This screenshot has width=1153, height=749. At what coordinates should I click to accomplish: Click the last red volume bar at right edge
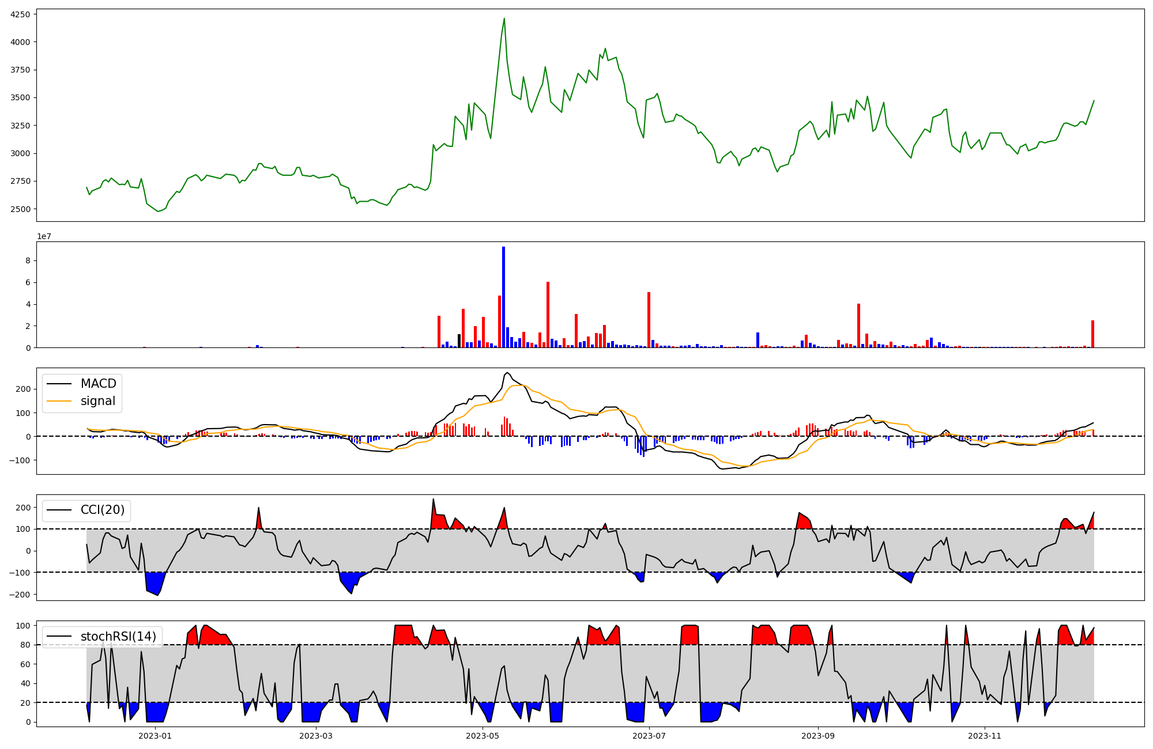click(x=1092, y=334)
